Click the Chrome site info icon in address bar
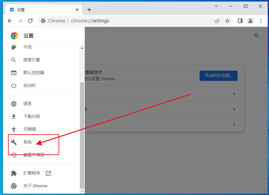This screenshot has width=269, height=195. 43,21
